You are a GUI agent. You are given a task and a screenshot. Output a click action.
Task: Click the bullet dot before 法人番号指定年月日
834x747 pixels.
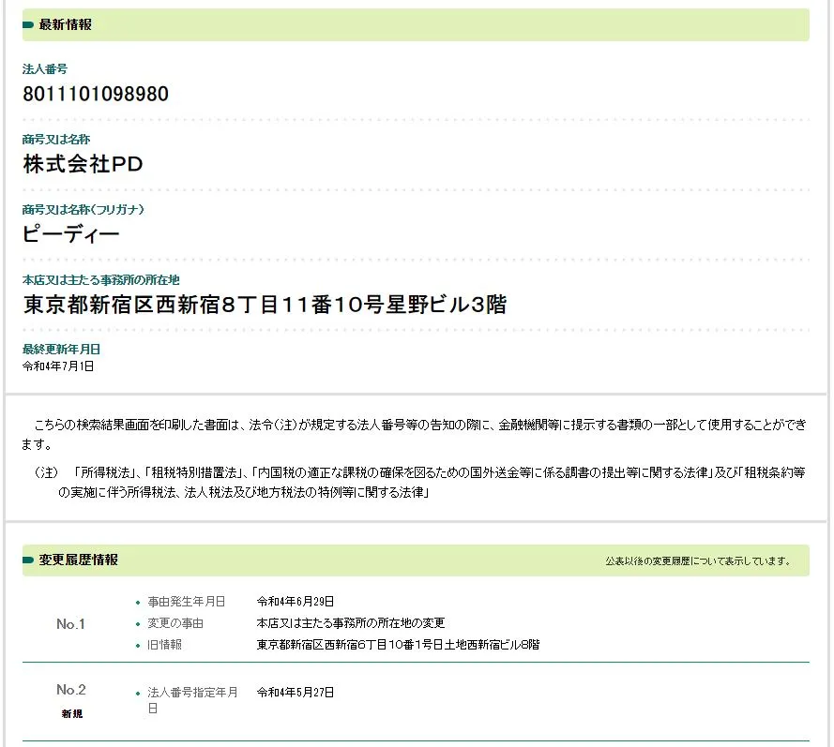pos(138,693)
